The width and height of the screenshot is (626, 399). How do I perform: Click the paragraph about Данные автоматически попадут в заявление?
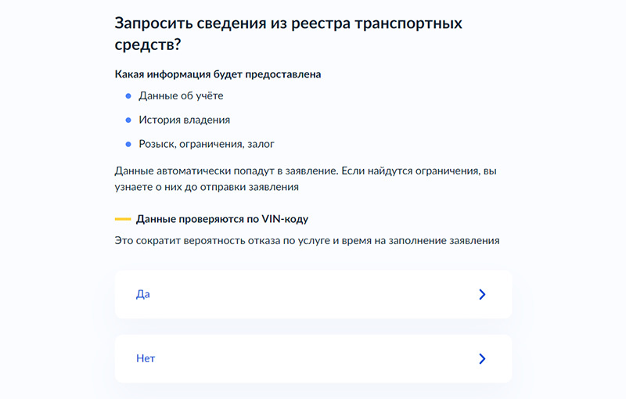click(305, 178)
